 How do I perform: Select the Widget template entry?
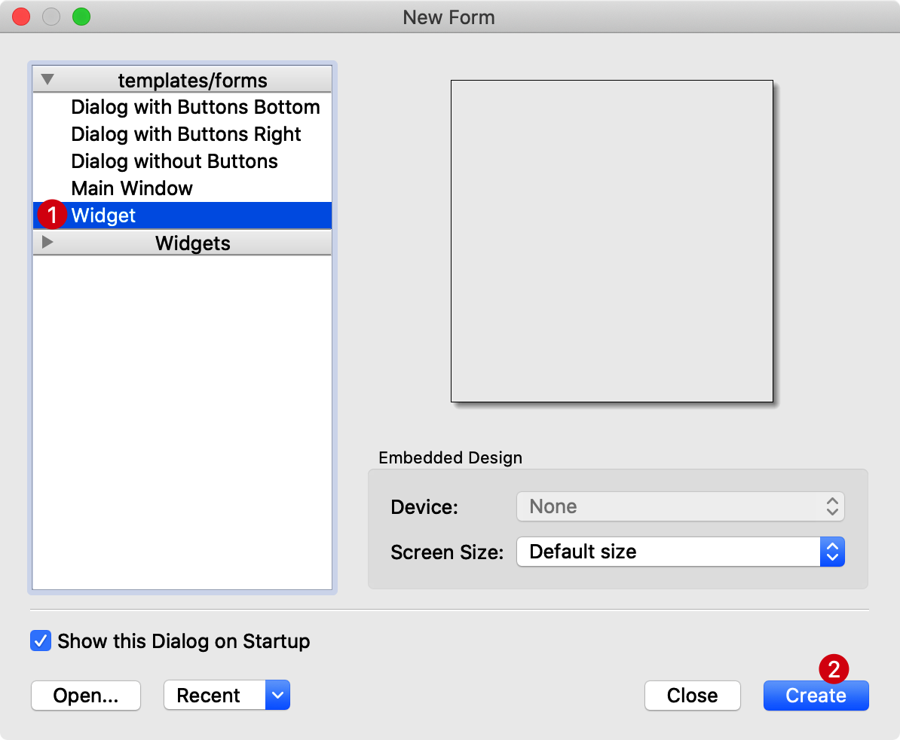point(104,216)
